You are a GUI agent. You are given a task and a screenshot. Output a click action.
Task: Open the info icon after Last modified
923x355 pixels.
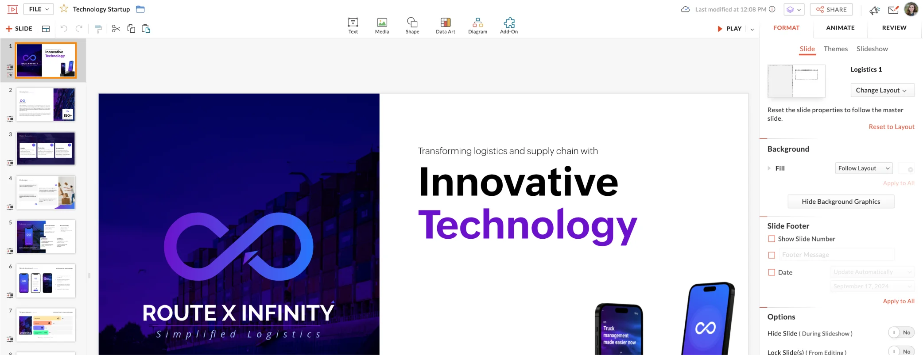[772, 9]
